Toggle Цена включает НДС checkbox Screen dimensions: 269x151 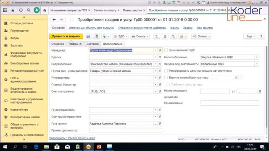[166, 50]
